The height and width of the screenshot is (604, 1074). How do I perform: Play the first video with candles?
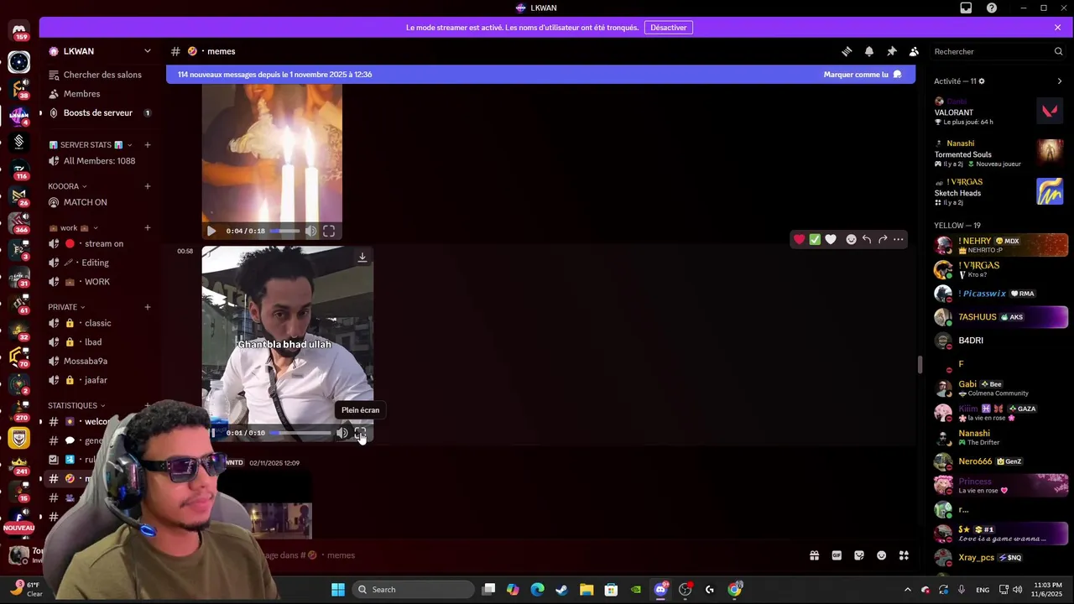coord(211,231)
